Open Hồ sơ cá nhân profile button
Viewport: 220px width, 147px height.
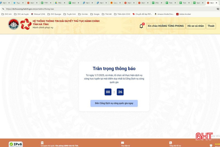196,26
